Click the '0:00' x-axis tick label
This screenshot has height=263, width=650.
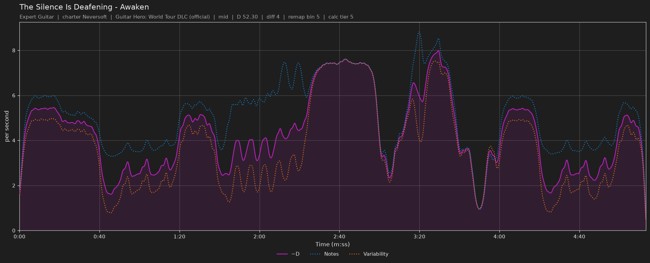pos(19,236)
